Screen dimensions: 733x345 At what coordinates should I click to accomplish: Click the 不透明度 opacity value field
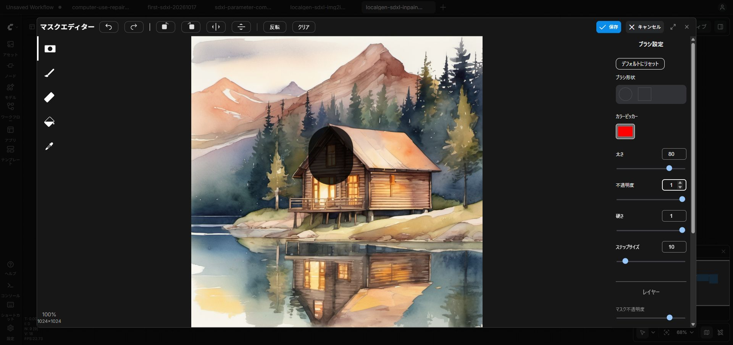(674, 185)
